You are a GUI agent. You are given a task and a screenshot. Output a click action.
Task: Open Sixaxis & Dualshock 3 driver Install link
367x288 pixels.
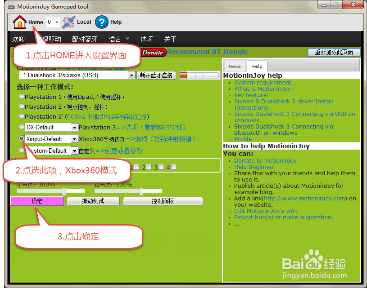[x=283, y=104]
